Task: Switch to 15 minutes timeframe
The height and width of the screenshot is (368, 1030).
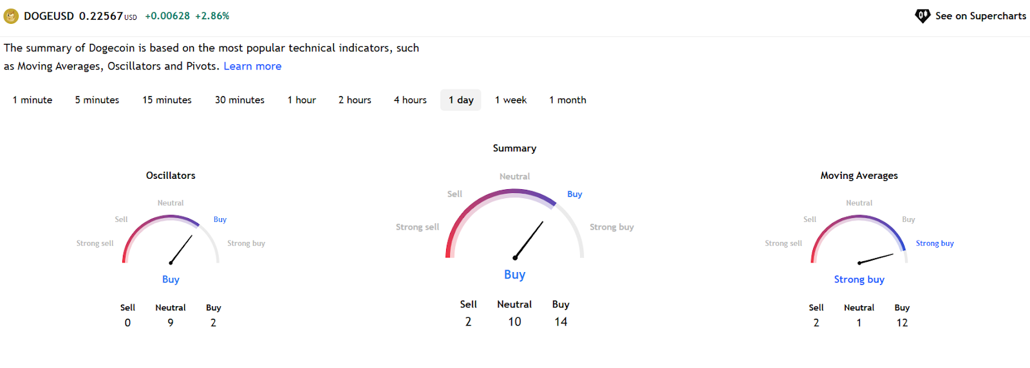Action: 167,100
